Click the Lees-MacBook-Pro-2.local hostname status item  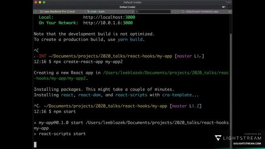(58, 12)
